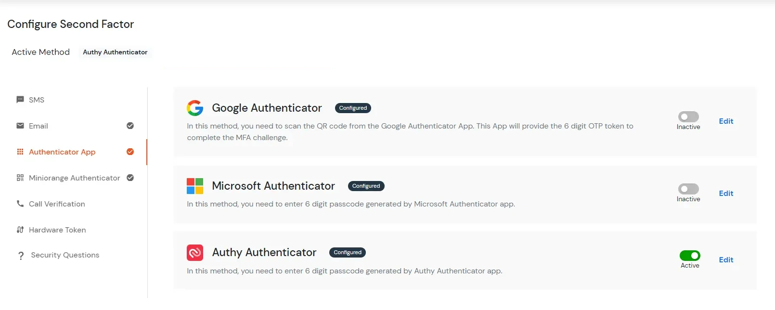Activate the Microsoft Authenticator toggle
Screen dimensions: 775x310
[x=688, y=189]
